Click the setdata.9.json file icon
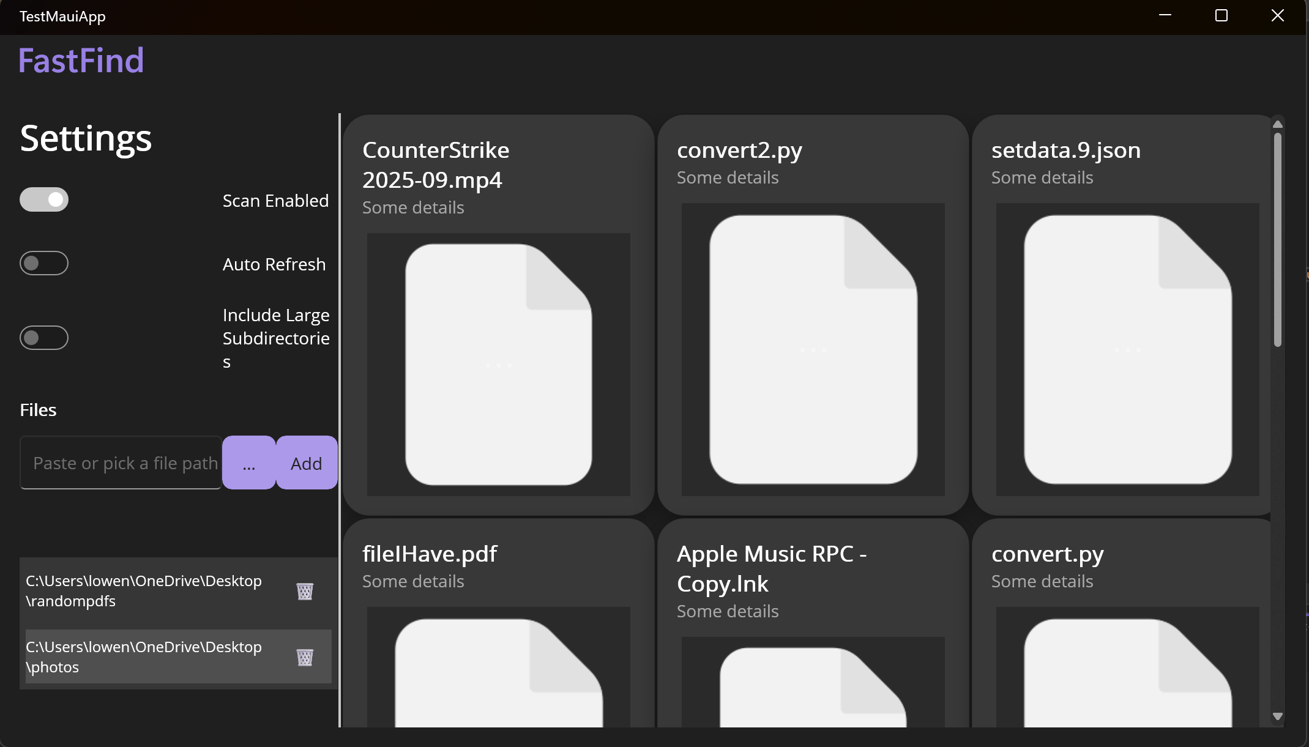 [x=1127, y=349]
